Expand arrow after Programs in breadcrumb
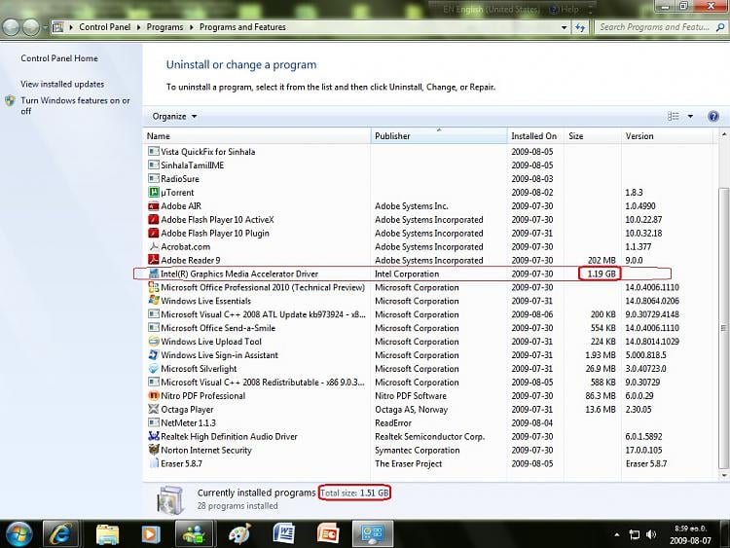The height and width of the screenshot is (548, 730). (x=192, y=27)
